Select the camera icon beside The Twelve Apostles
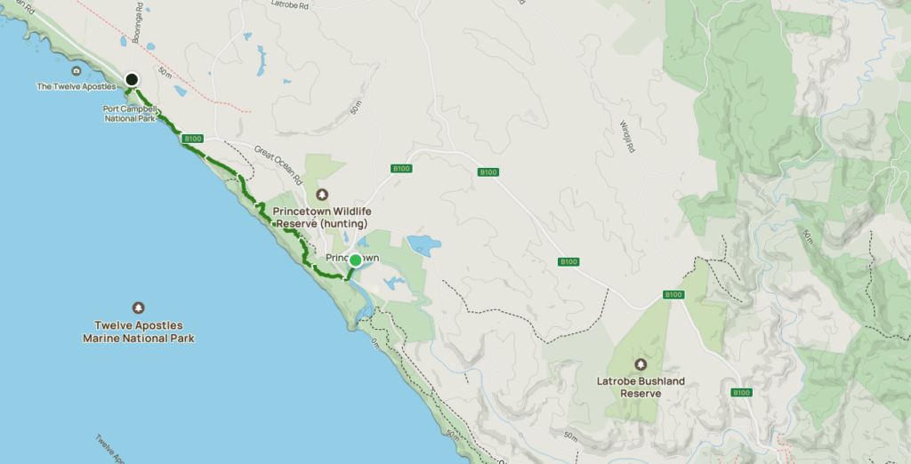This screenshot has width=911, height=464. coord(77,71)
